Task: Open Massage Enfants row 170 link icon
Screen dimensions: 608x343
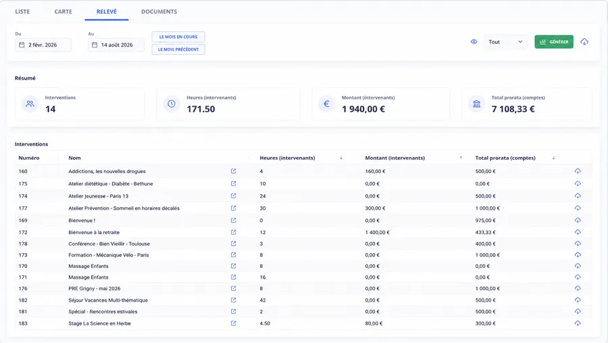Action: tap(234, 266)
